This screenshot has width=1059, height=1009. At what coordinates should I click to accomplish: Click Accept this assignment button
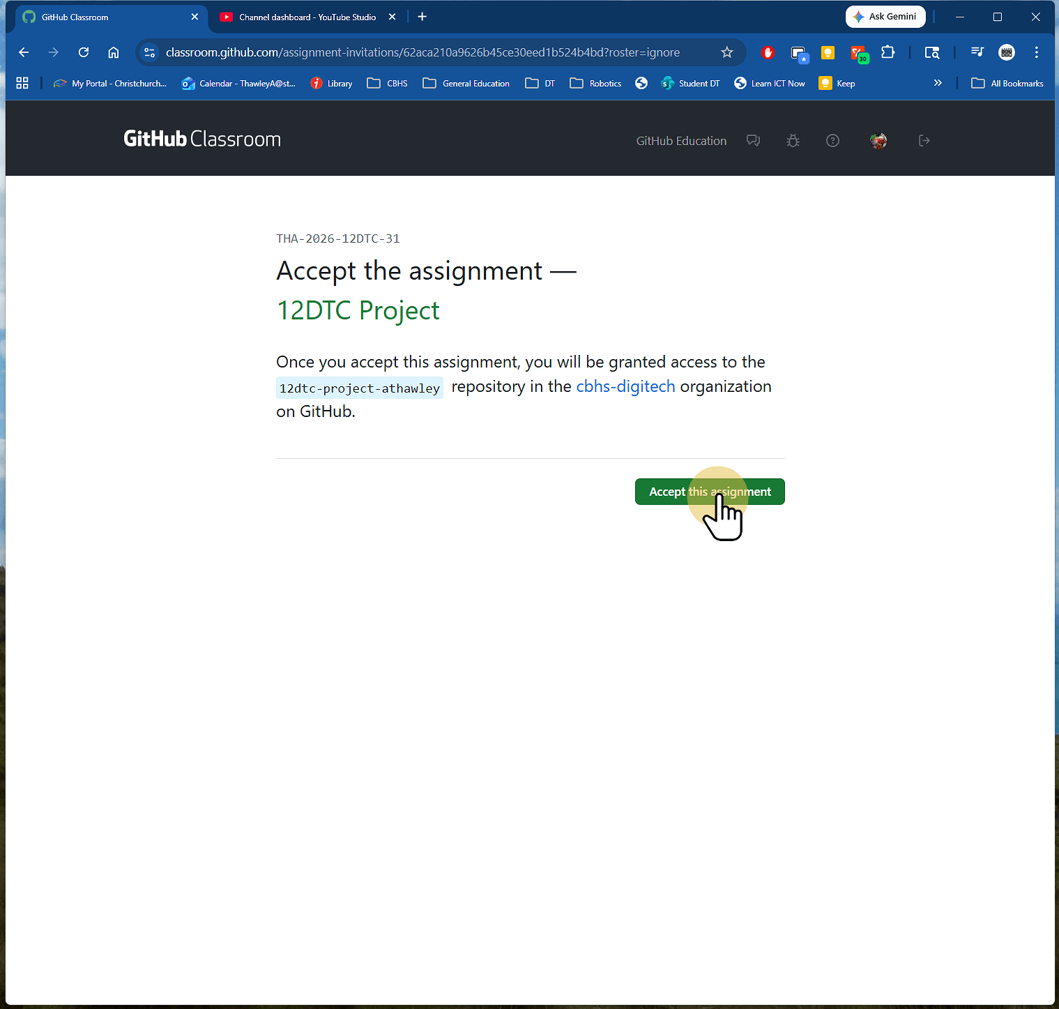click(x=709, y=492)
